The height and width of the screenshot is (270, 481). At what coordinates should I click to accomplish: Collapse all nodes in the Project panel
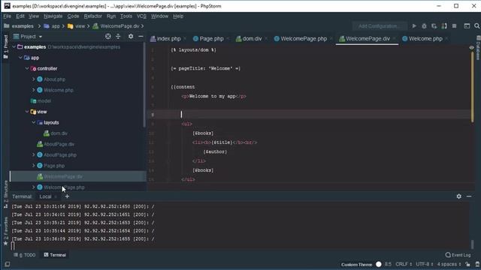[118, 37]
